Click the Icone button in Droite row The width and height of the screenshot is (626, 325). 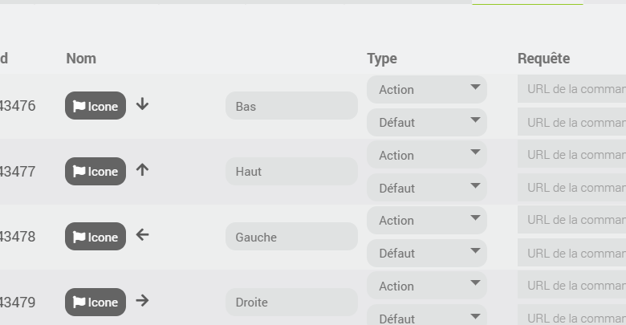coord(96,302)
